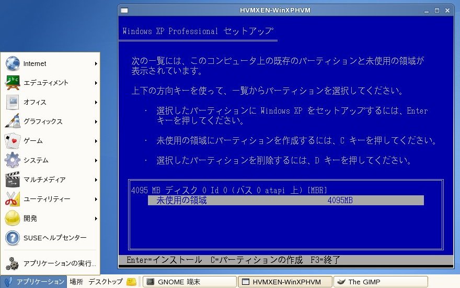
Task: Minimize the HVMXEN-WinXPHVM window
Action: [427, 10]
